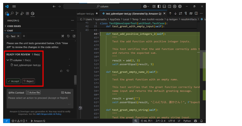
Task: Open the zoom indicator in status bar
Action: click(136, 121)
